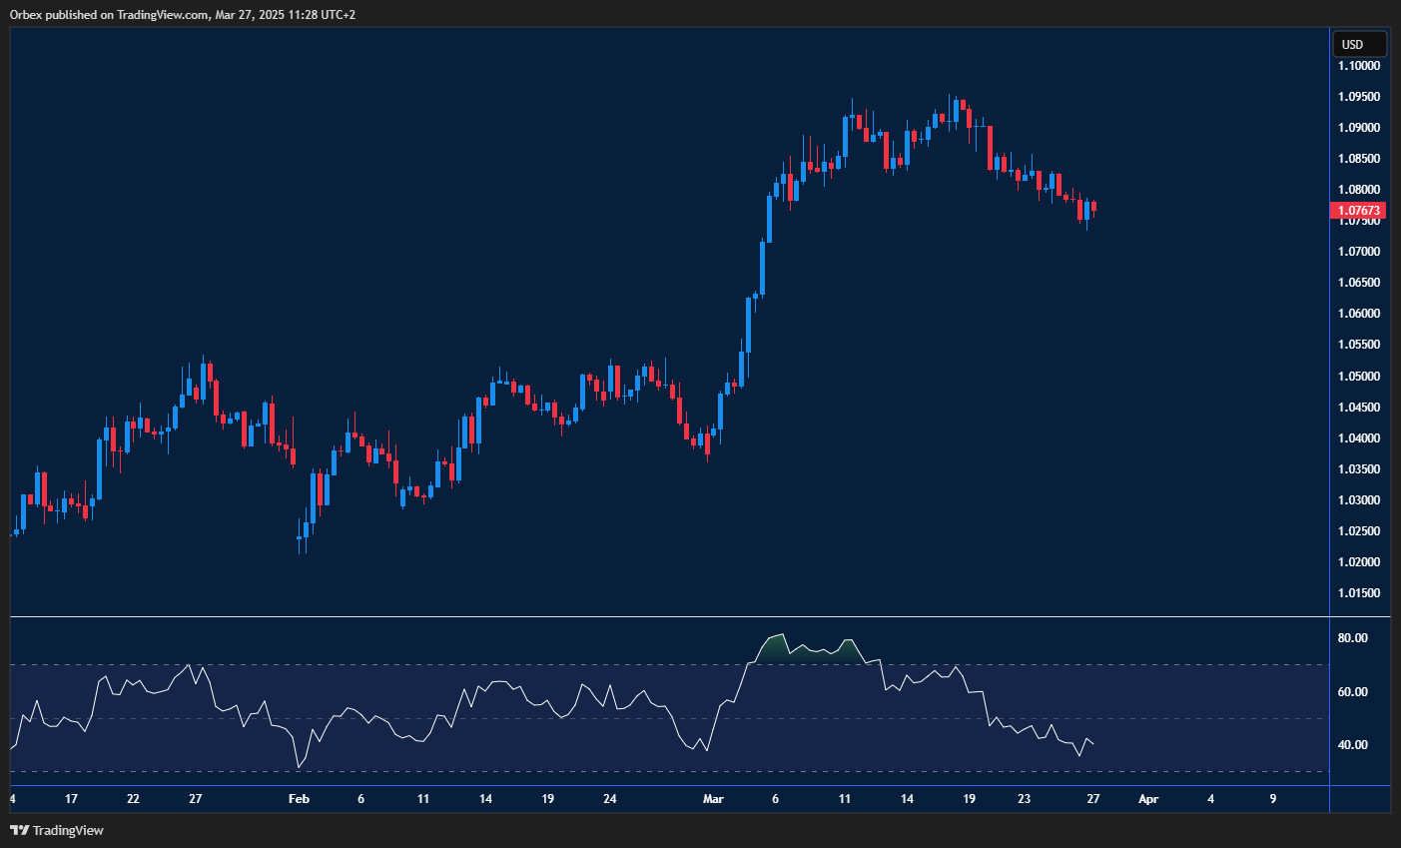
Task: Click the 1.03000 price axis label
Action: 1358,500
